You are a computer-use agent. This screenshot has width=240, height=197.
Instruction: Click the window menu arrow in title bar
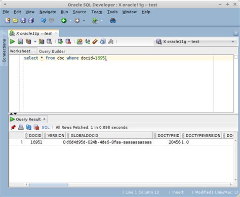coord(5,5)
